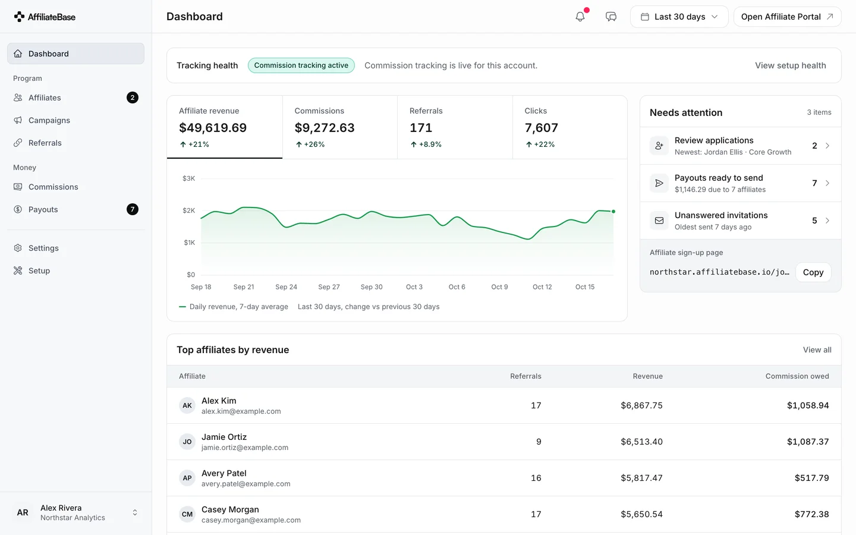This screenshot has height=535, width=856.
Task: Expand Unanswered invitations chevron
Action: [827, 221]
